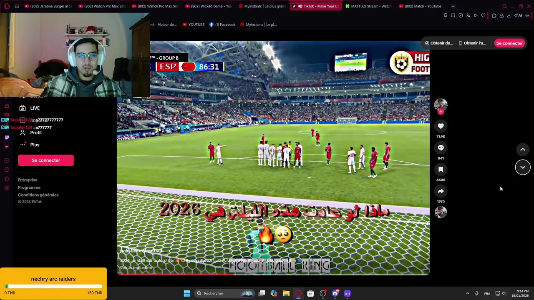Switch to the TikTok - Make Your Day tab
This screenshot has height=300, width=534.
click(x=316, y=6)
